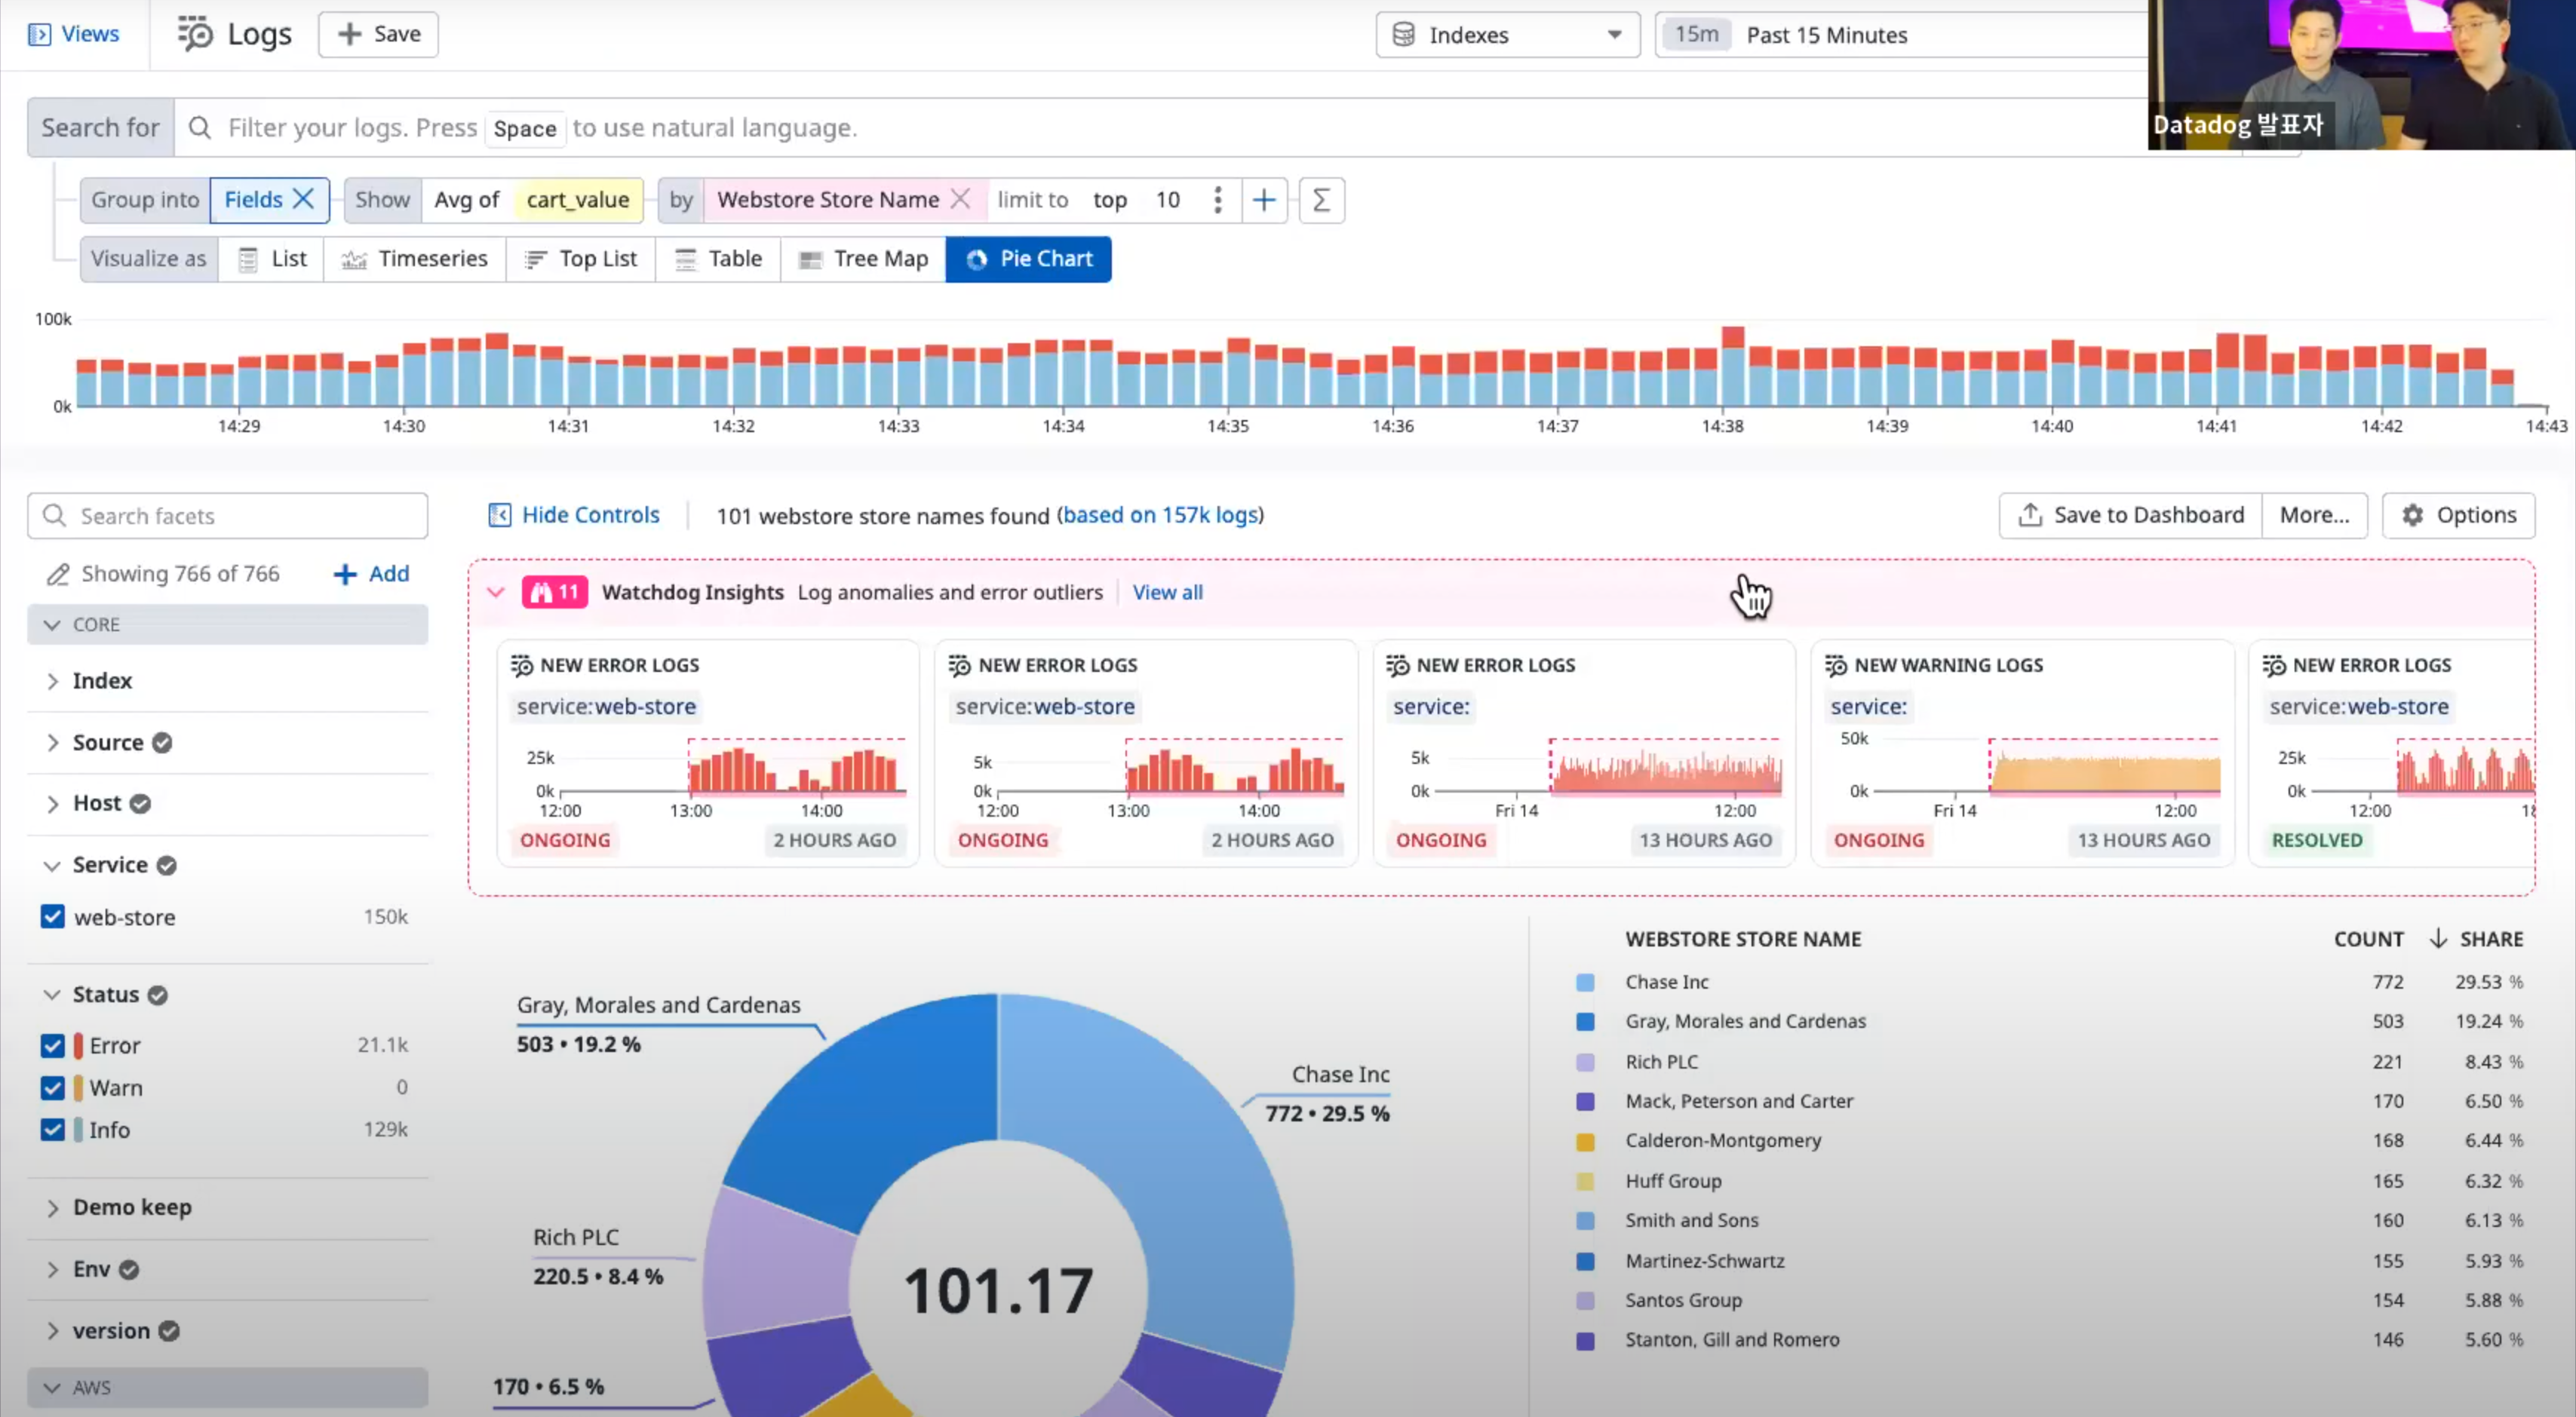Click the plus icon to add a query
The image size is (2576, 1417).
pyautogui.click(x=1264, y=200)
